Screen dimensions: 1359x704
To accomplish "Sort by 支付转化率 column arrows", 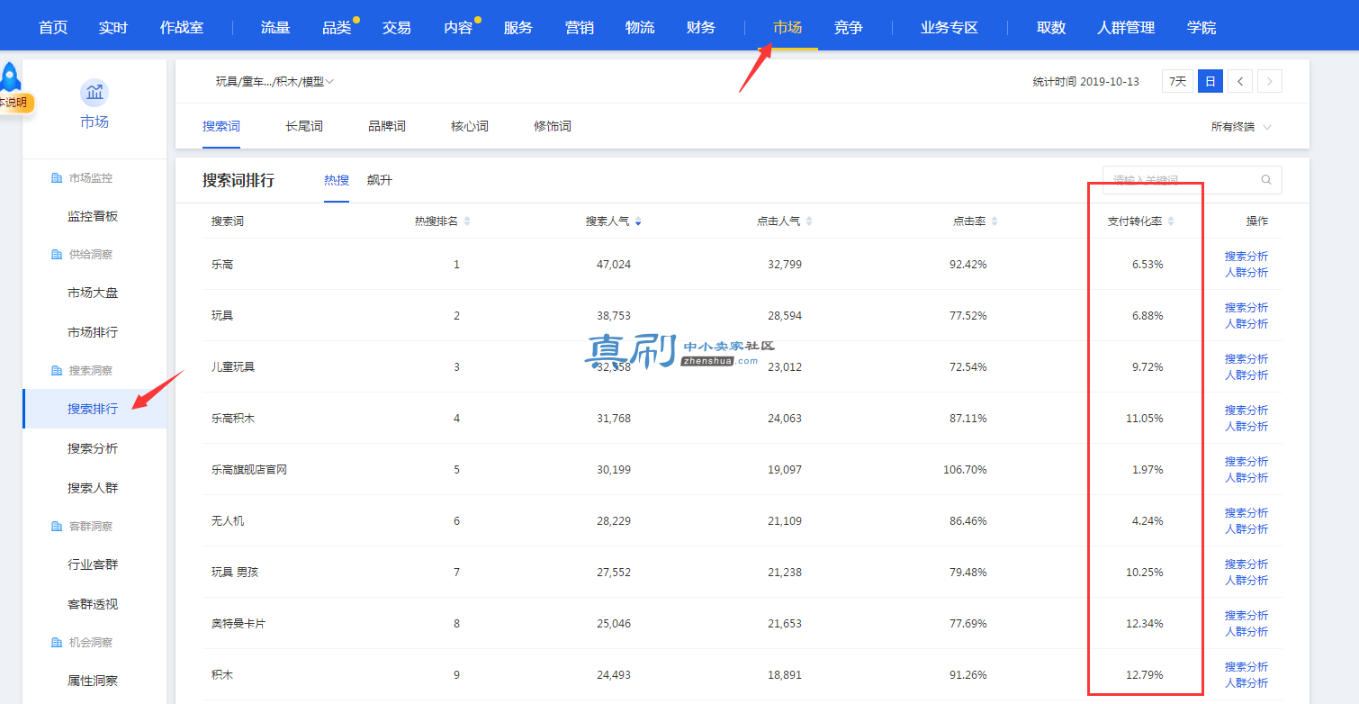I will coord(1170,221).
